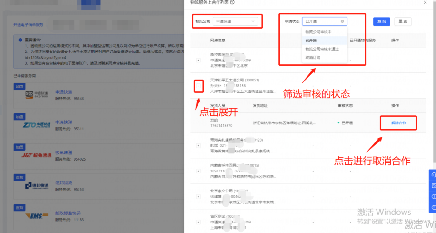
Task: Expand the 青海尖扎 network row
Action: point(198,145)
